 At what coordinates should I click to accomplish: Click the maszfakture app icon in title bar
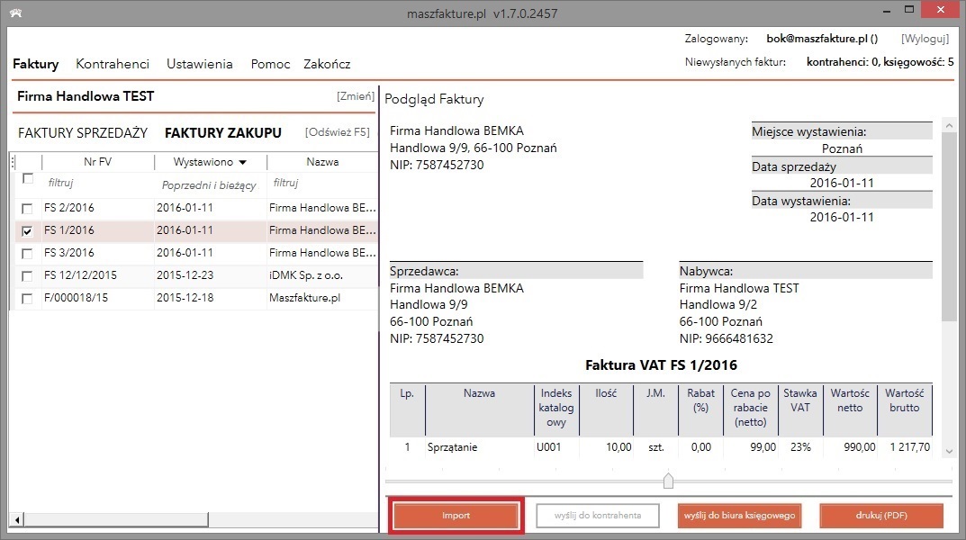pyautogui.click(x=16, y=13)
